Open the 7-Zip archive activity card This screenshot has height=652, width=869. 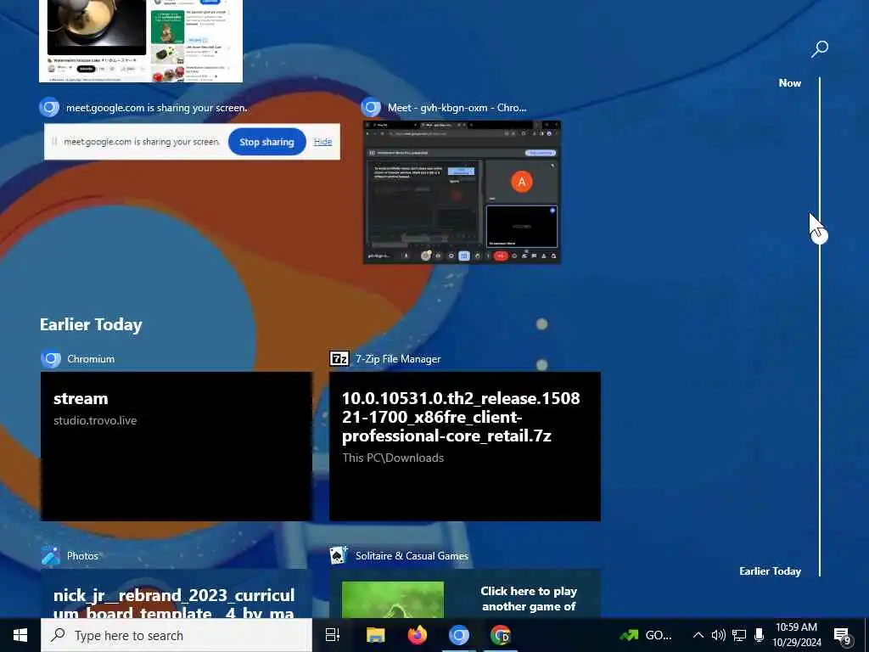(x=465, y=447)
